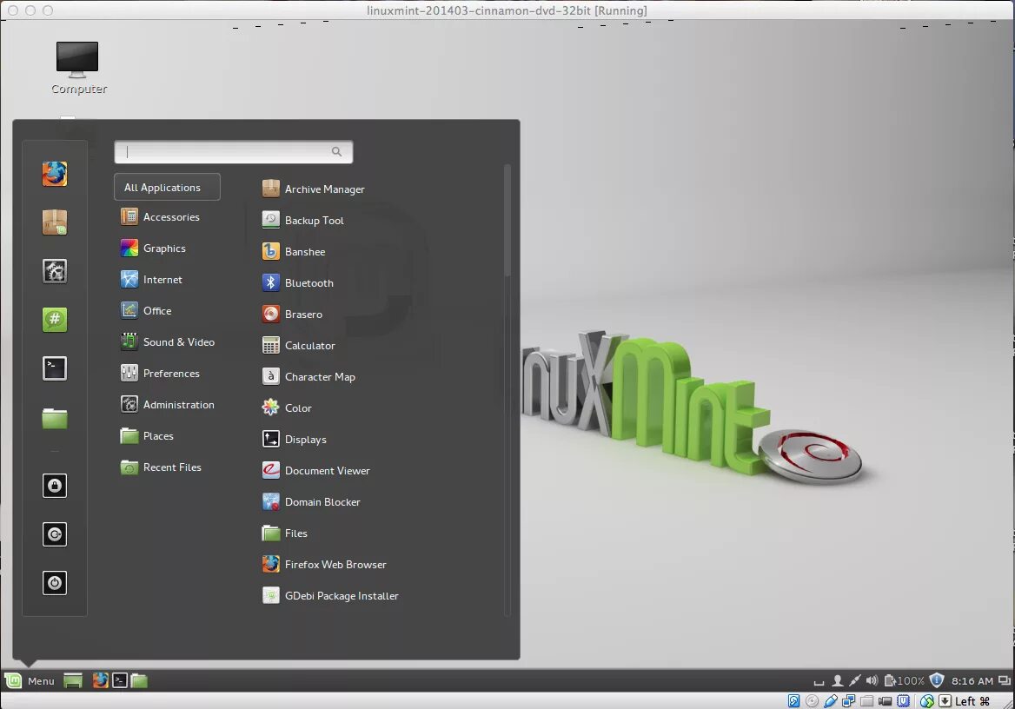The image size is (1015, 709).
Task: Select the Accessories category
Action: click(160, 217)
